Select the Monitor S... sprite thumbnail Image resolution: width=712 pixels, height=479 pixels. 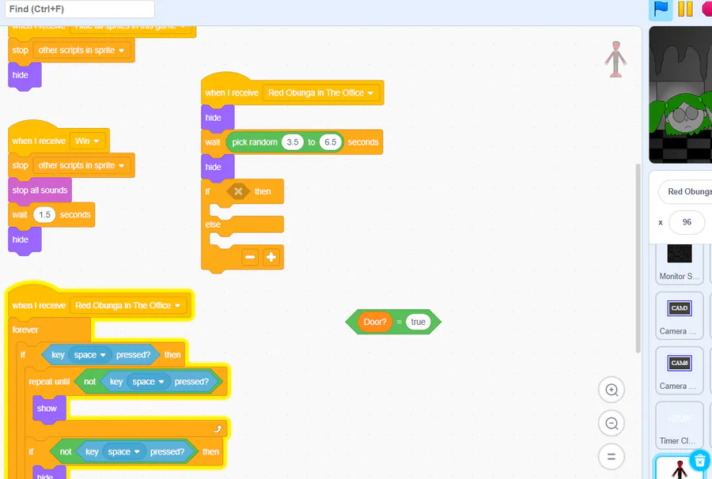[680, 263]
